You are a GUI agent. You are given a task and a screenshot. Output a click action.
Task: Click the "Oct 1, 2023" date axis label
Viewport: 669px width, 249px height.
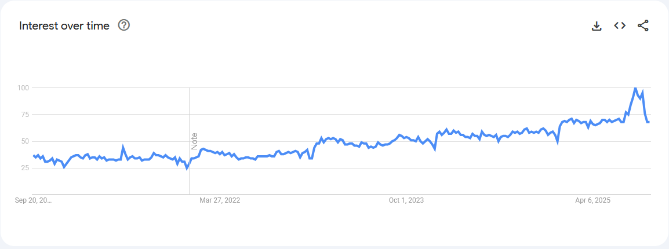pyautogui.click(x=406, y=201)
